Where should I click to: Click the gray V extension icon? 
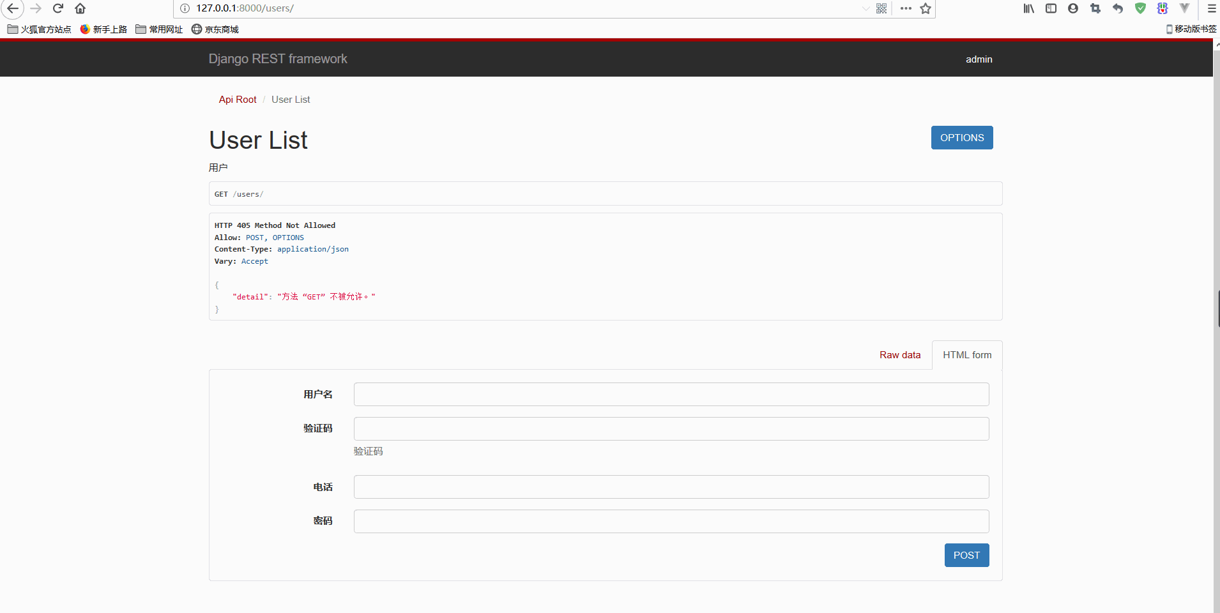pos(1185,8)
